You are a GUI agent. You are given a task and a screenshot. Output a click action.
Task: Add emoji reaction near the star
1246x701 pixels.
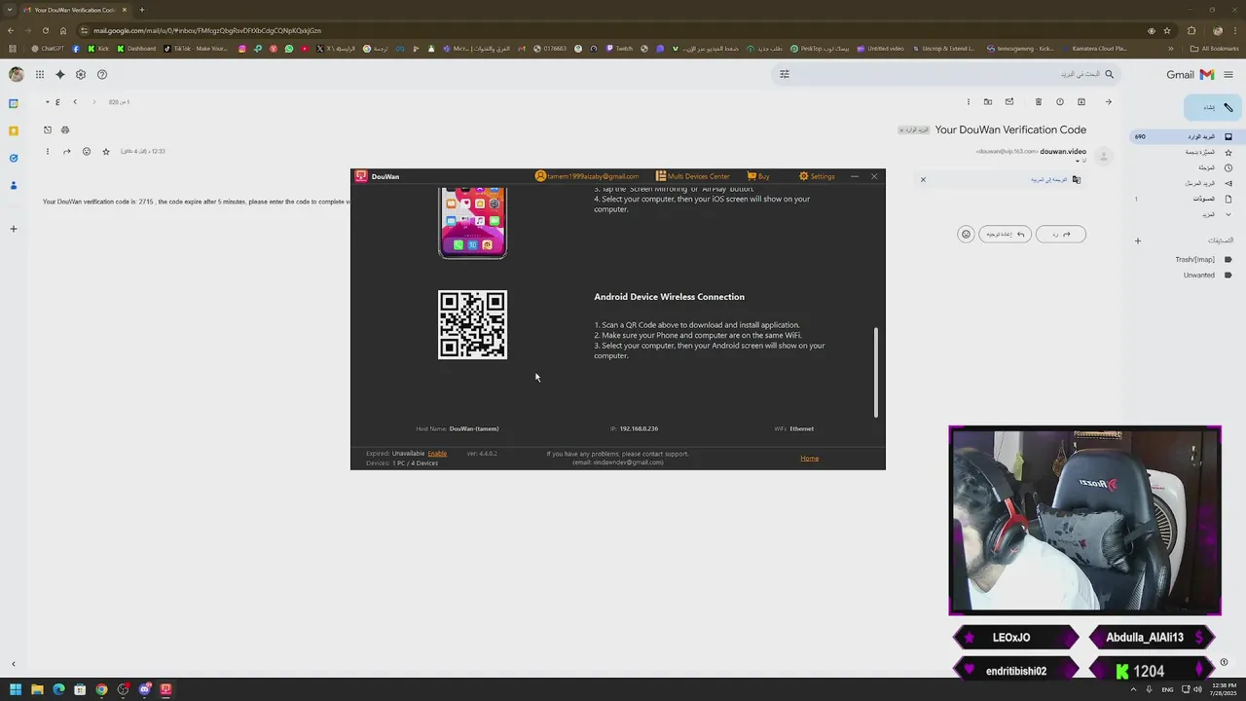point(87,151)
